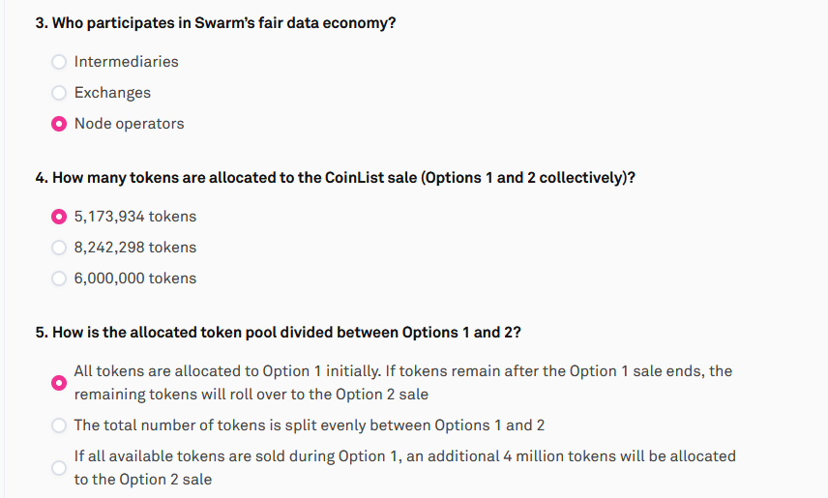Click the 'Exchanges' answer text
Image resolution: width=828 pixels, height=498 pixels.
click(112, 93)
